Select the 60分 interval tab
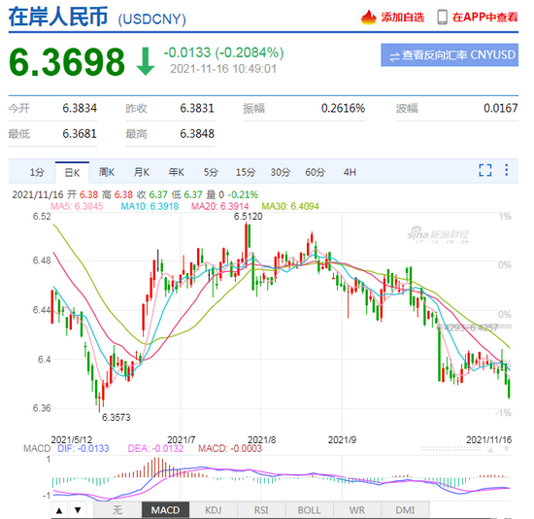Screen dimensions: 534x519 coord(315,173)
